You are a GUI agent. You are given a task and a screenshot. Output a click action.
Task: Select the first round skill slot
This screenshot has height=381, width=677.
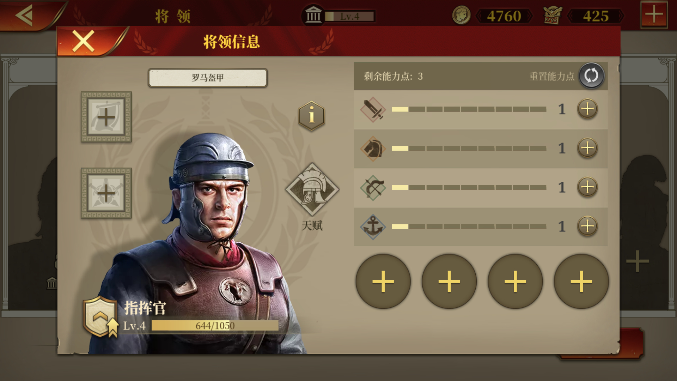383,282
